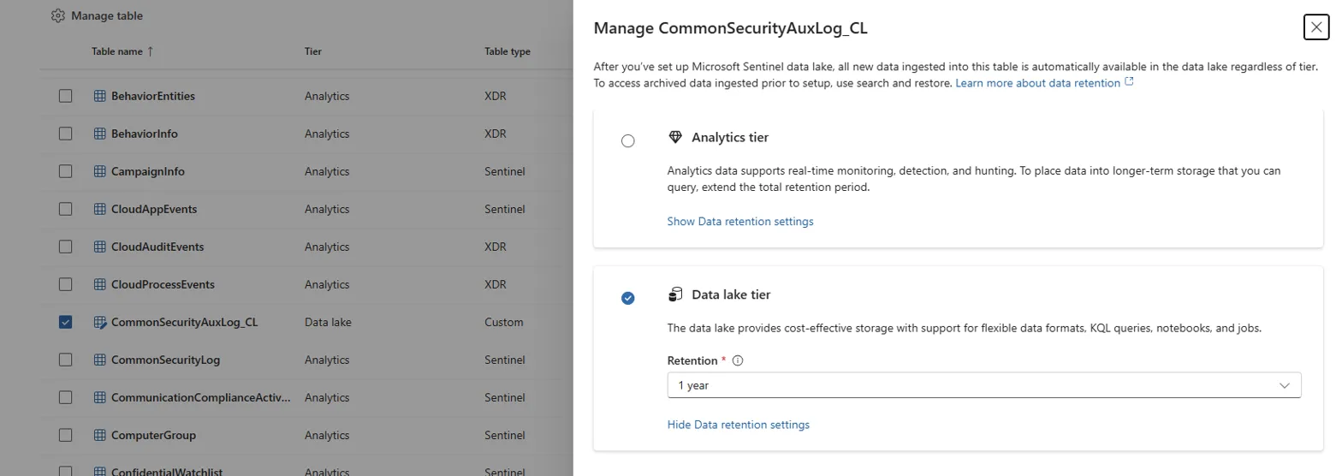Viewport: 1342px width, 476px height.
Task: Sort by the Table type column header
Action: pyautogui.click(x=508, y=51)
